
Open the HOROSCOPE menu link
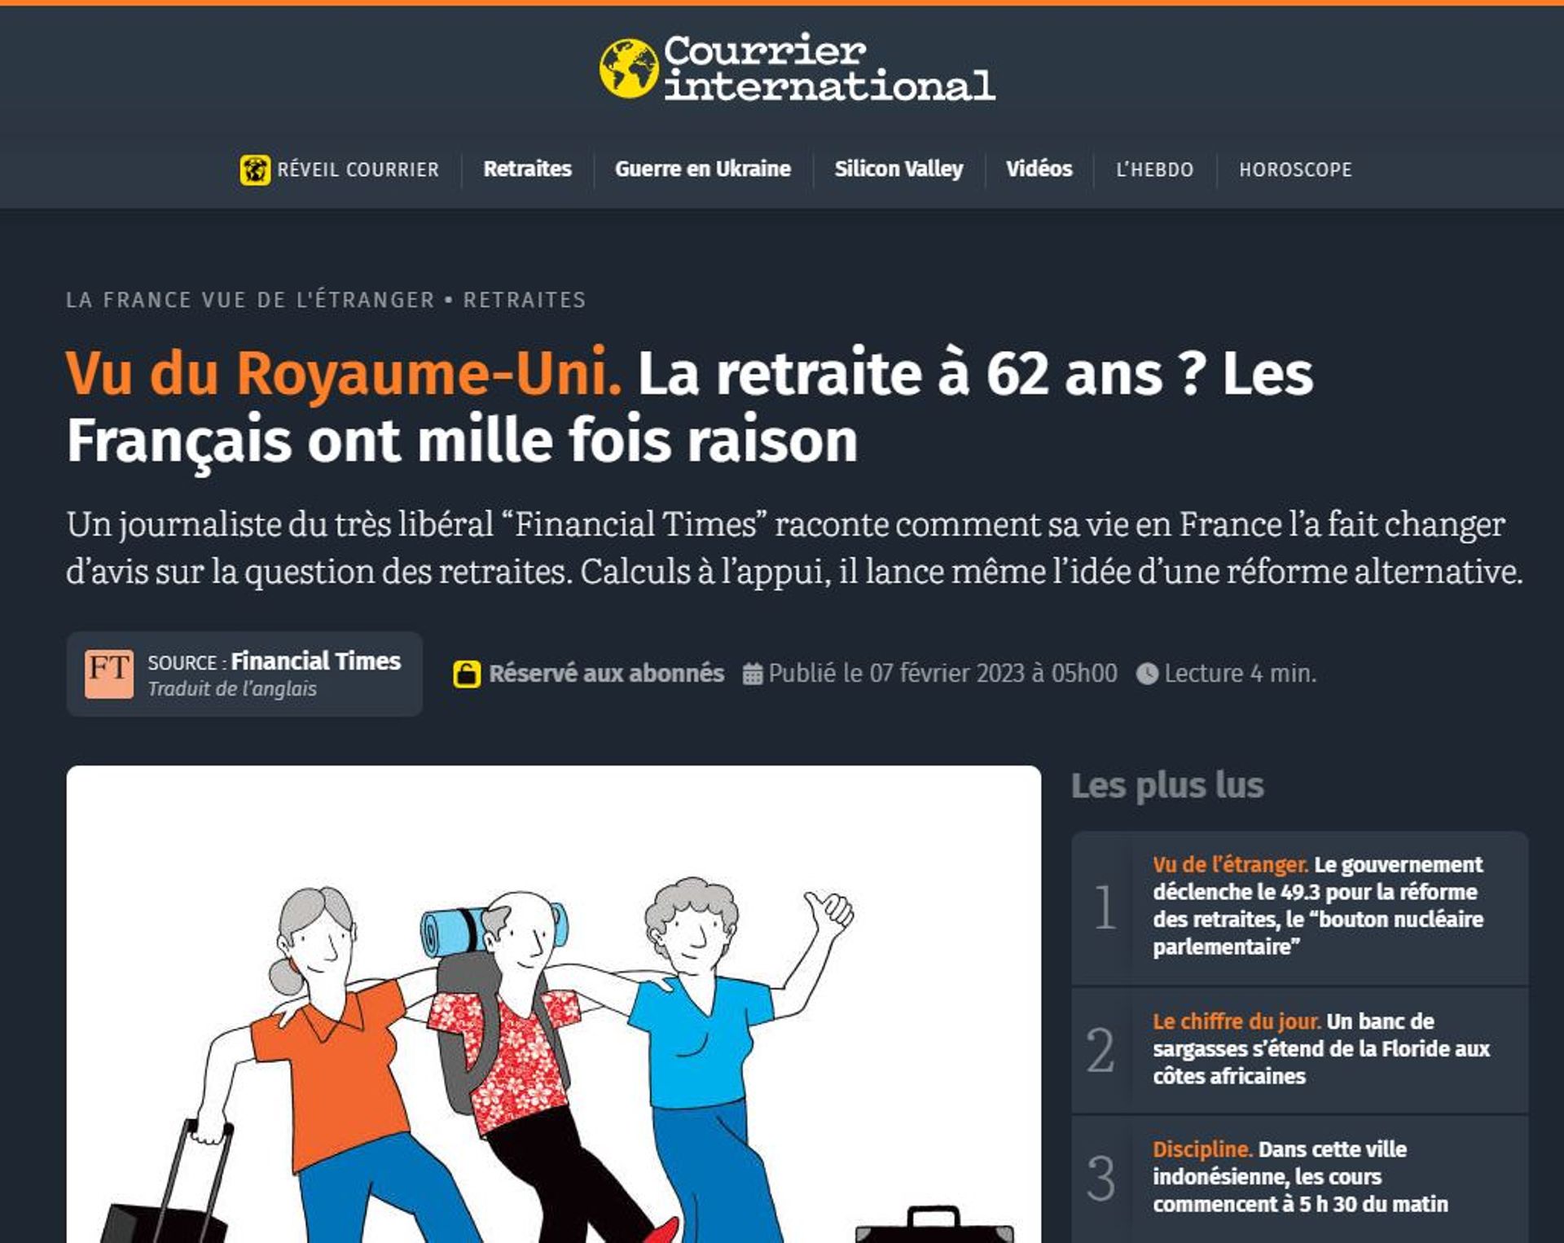click(1295, 169)
